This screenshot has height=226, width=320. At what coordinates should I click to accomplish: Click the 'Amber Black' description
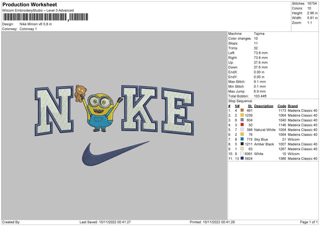(x=264, y=144)
